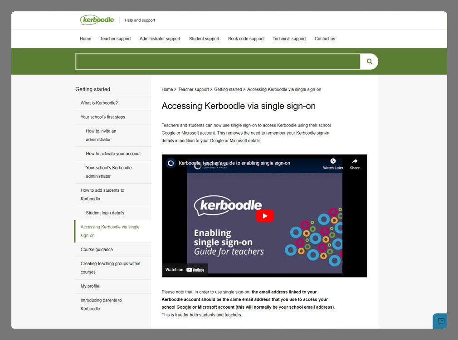Click Watch on YouTube button

point(185,270)
